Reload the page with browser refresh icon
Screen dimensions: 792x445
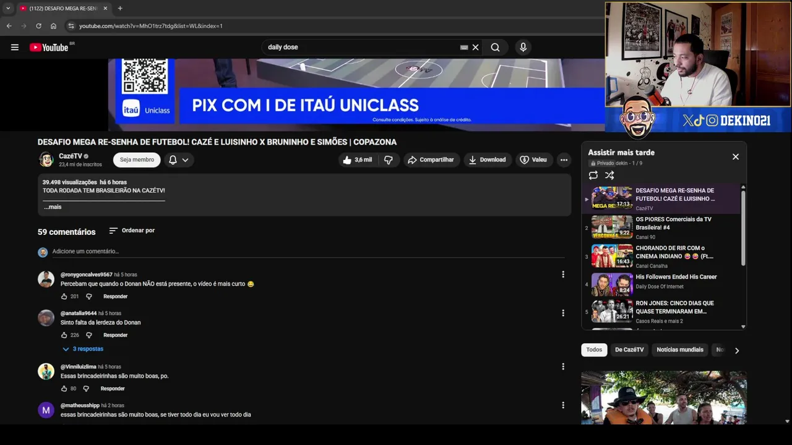point(38,26)
